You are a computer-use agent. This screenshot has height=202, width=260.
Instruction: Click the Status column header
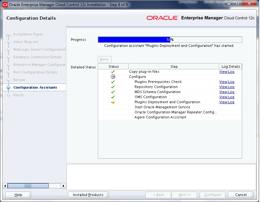[x=113, y=66]
